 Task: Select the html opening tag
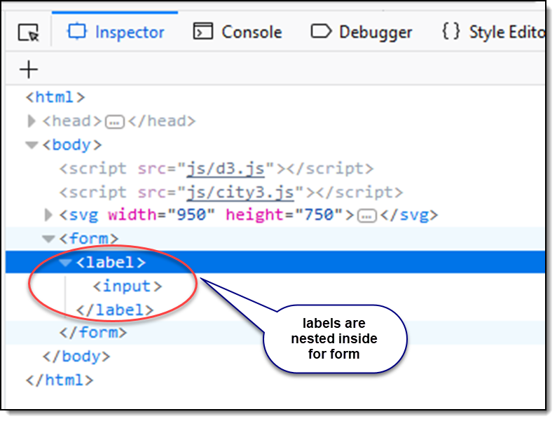click(x=55, y=97)
